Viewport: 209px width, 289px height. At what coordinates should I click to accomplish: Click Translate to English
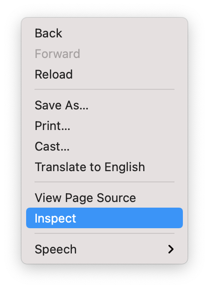[x=104, y=167]
